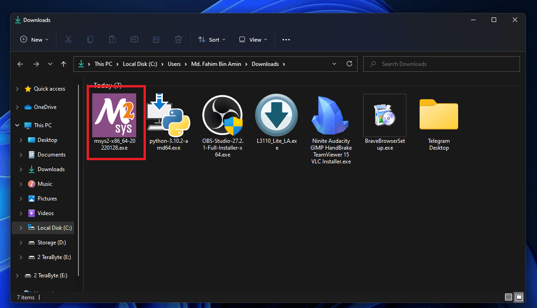Switch to details view layout icon
The width and height of the screenshot is (537, 308).
pos(509,297)
